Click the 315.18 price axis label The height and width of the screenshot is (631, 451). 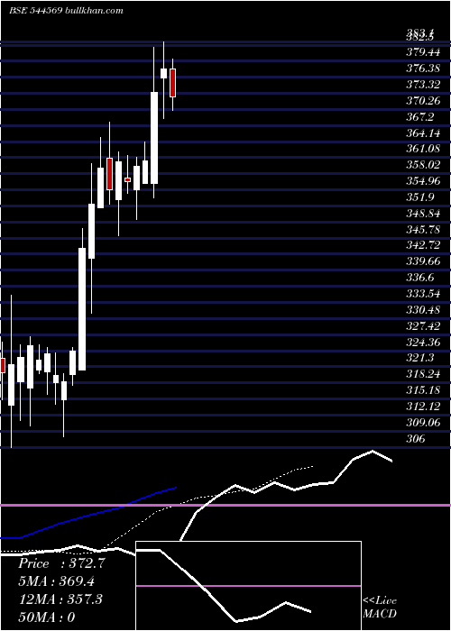423,390
